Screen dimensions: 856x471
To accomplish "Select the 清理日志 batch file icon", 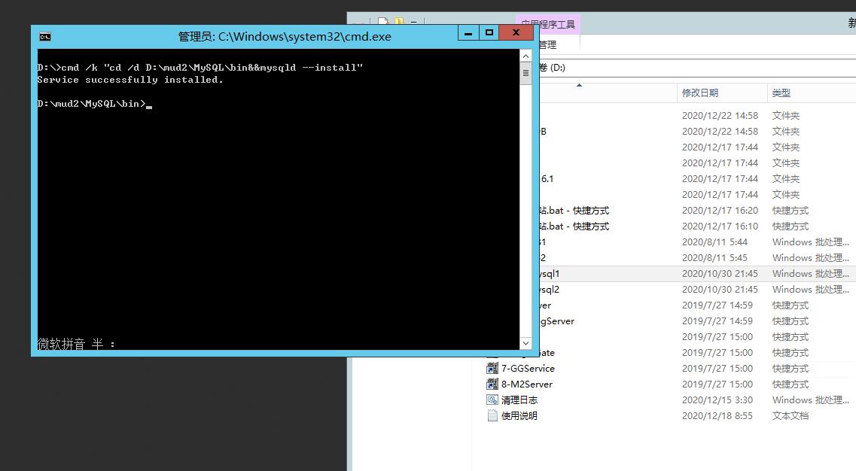I will pos(492,400).
